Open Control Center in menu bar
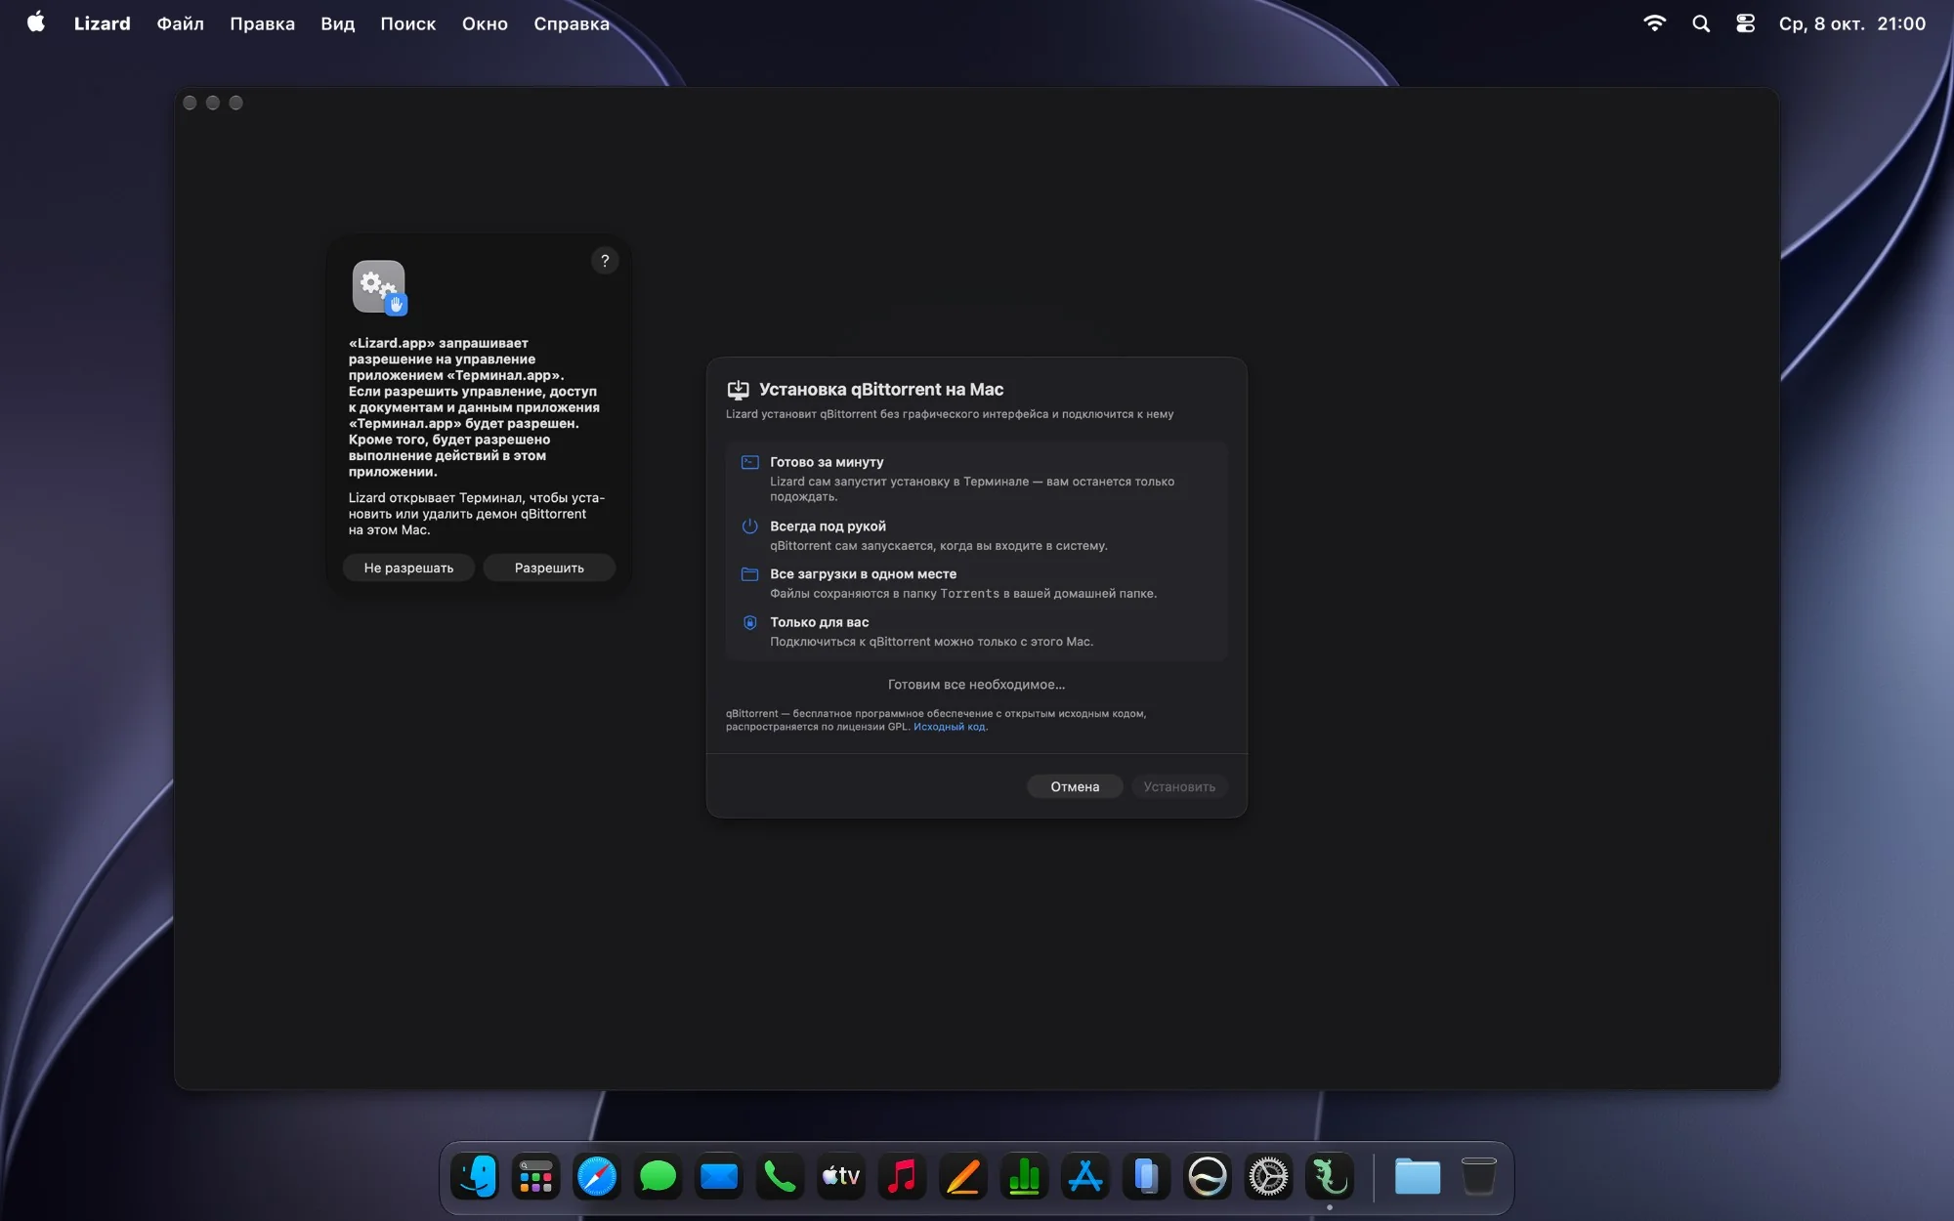The height and width of the screenshot is (1221, 1954). pos(1745,23)
